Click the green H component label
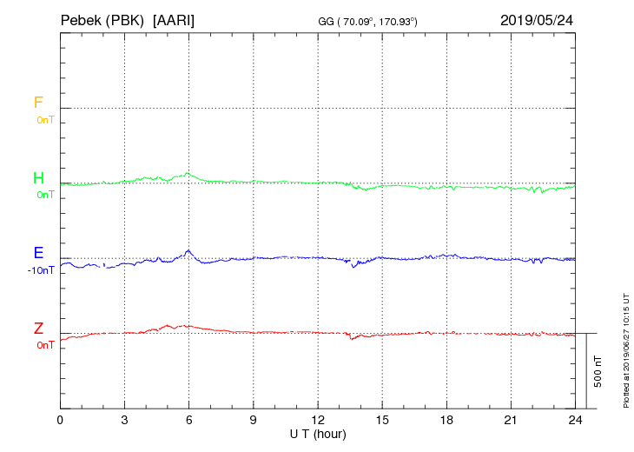The image size is (634, 452). 38,177
